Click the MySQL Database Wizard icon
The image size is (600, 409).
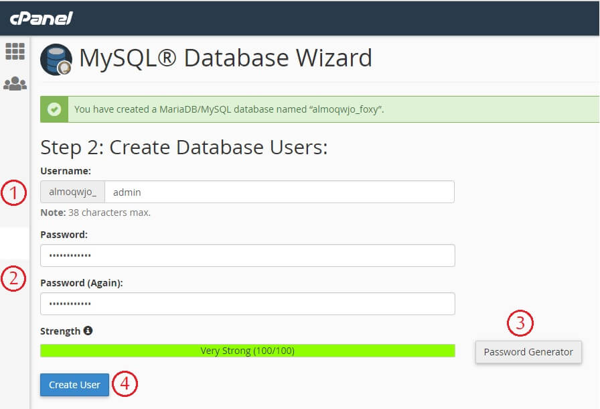pos(56,60)
